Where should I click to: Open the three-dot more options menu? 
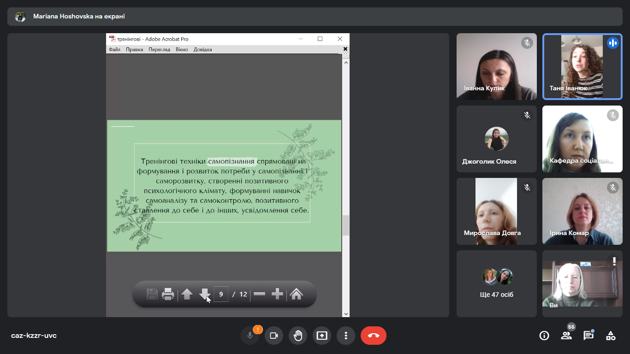coord(346,336)
